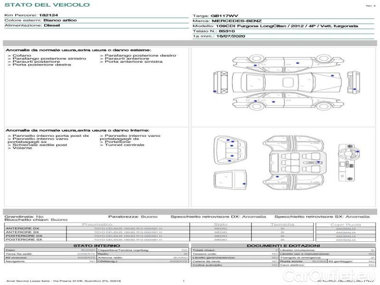Click the STATO DEL VEICOLO page title
The height and width of the screenshot is (285, 380).
pos(47,5)
